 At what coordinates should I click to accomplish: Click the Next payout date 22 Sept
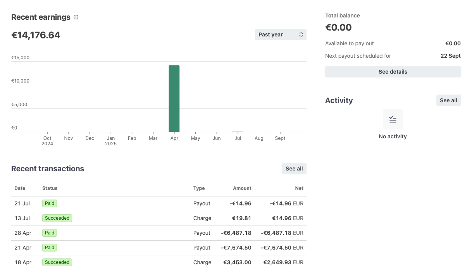pyautogui.click(x=450, y=56)
